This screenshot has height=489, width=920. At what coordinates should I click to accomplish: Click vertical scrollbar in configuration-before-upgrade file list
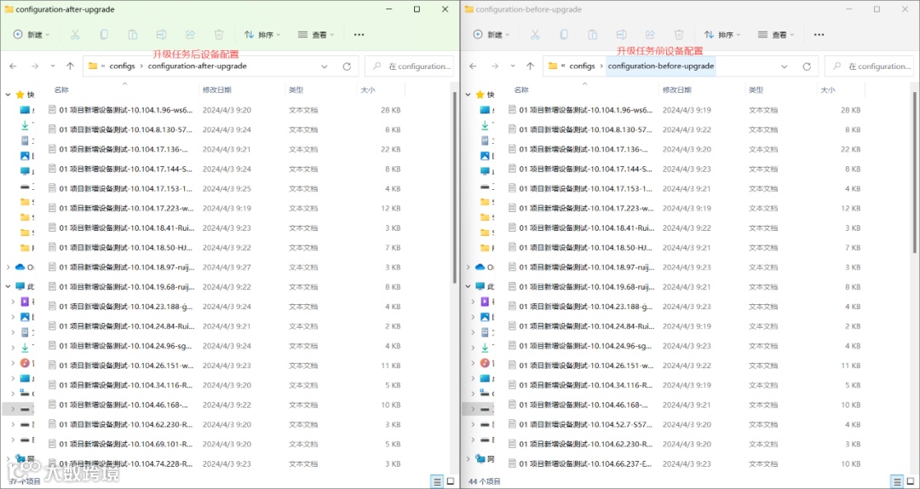click(915, 171)
